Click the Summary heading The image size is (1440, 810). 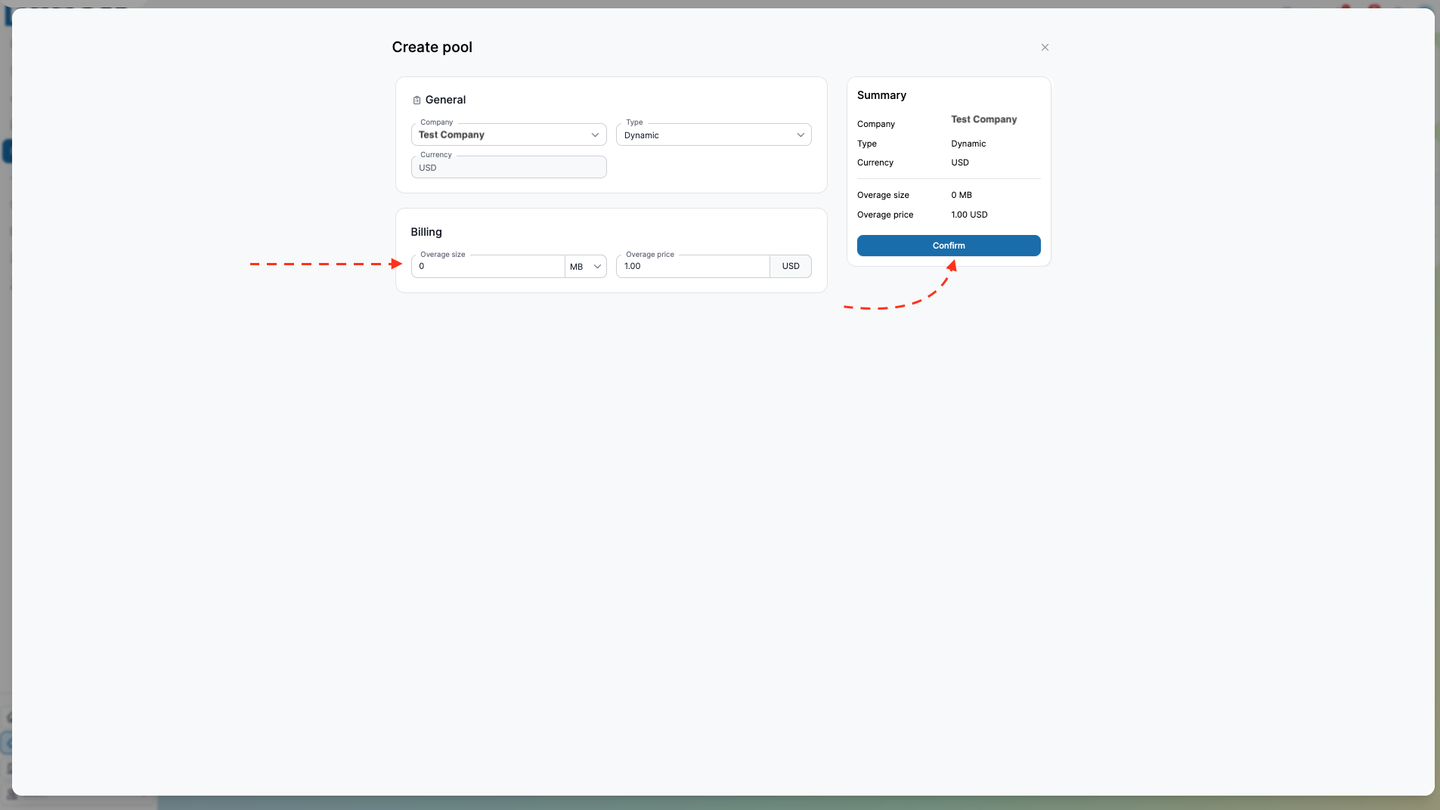point(881,95)
